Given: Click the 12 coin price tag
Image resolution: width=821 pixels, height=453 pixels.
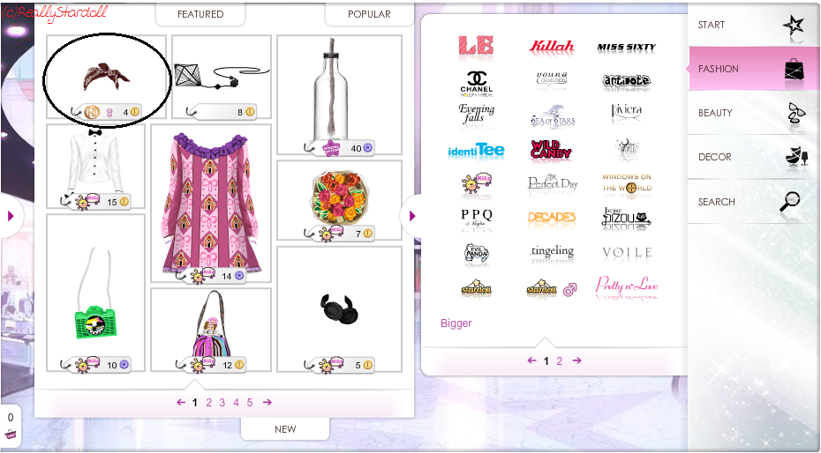Looking at the screenshot, I should pos(211,365).
